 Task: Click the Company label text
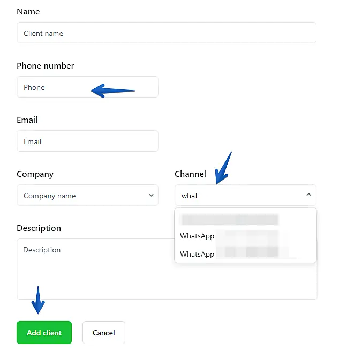[x=35, y=174]
